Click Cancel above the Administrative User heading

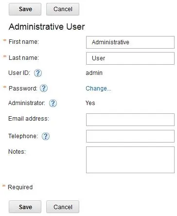click(63, 9)
